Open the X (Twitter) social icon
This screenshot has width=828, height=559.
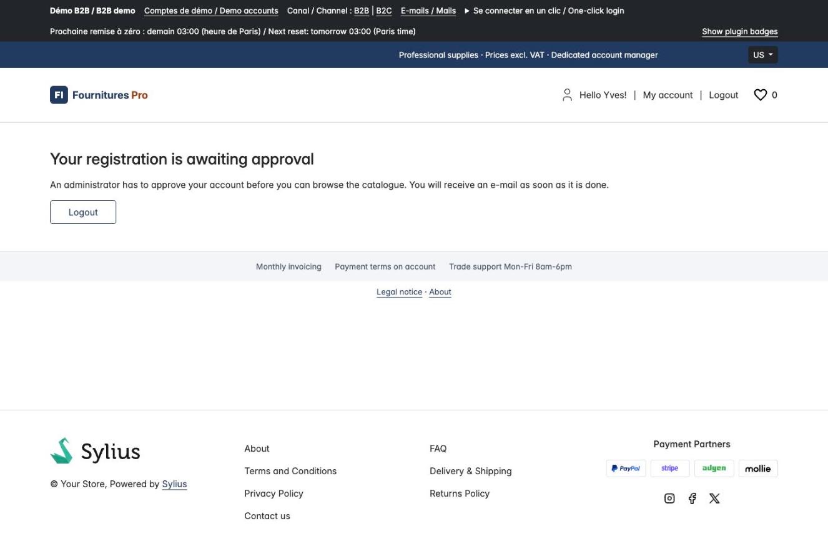coord(714,498)
